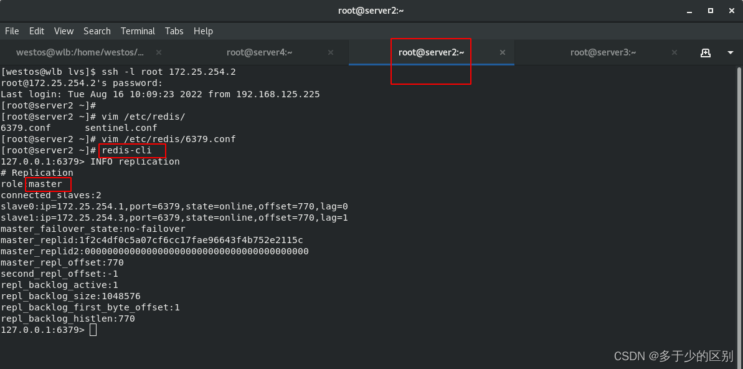Maximize the terminal window
Image resolution: width=743 pixels, height=369 pixels.
click(x=711, y=11)
